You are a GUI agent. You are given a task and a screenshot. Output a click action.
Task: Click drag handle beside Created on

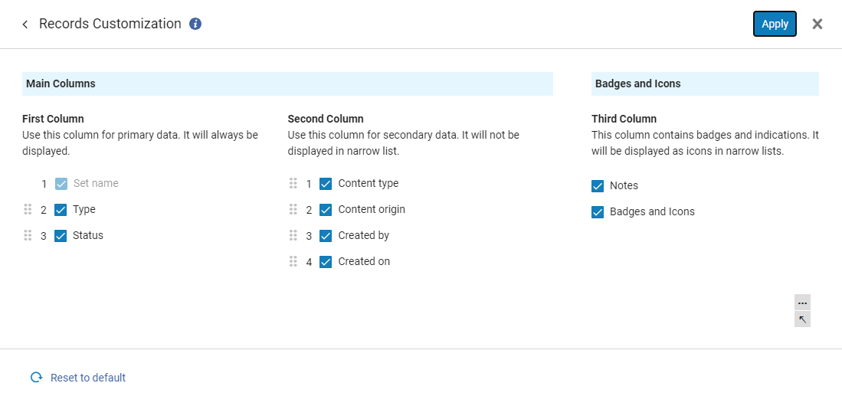coord(293,261)
